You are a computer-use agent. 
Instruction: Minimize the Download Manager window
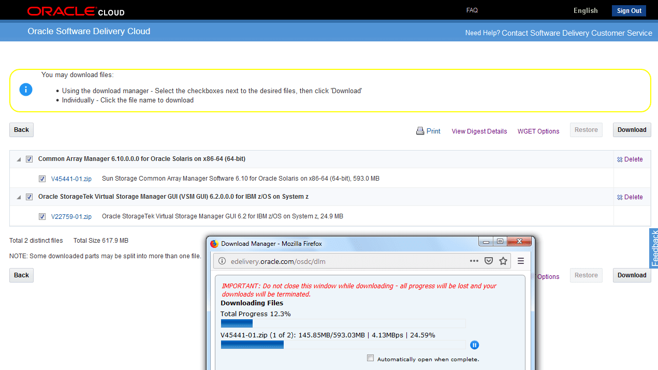[486, 242]
